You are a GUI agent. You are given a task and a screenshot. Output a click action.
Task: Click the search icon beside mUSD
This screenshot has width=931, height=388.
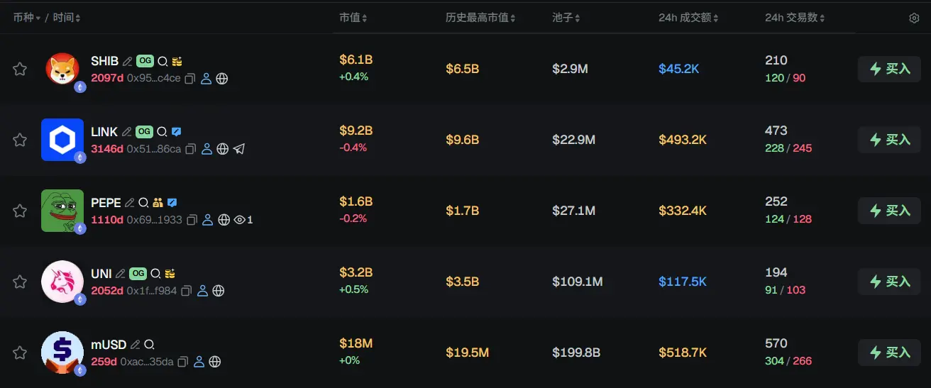tap(149, 345)
